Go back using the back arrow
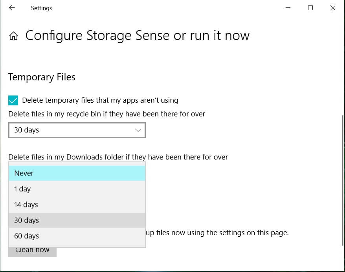345x272 pixels. [x=12, y=8]
